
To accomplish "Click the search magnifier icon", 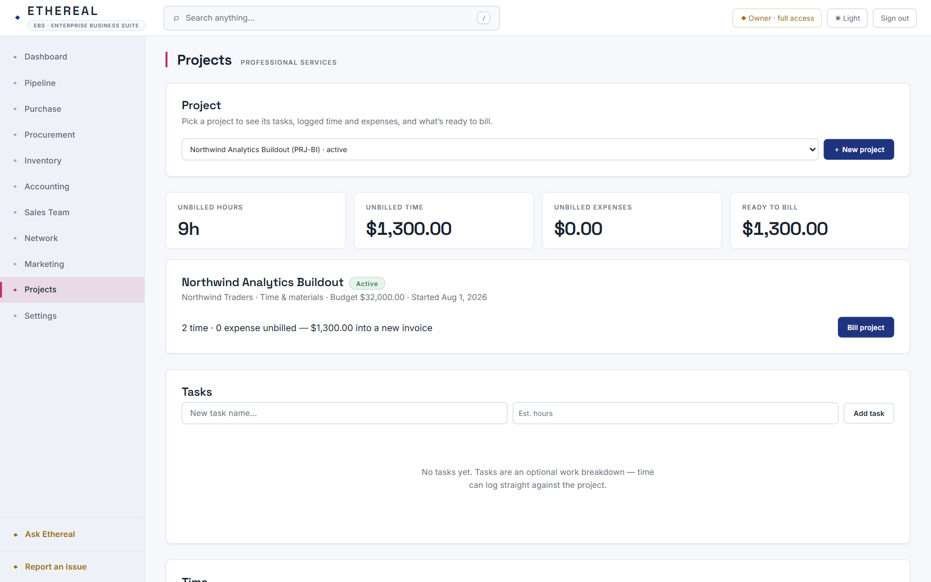I will [176, 18].
